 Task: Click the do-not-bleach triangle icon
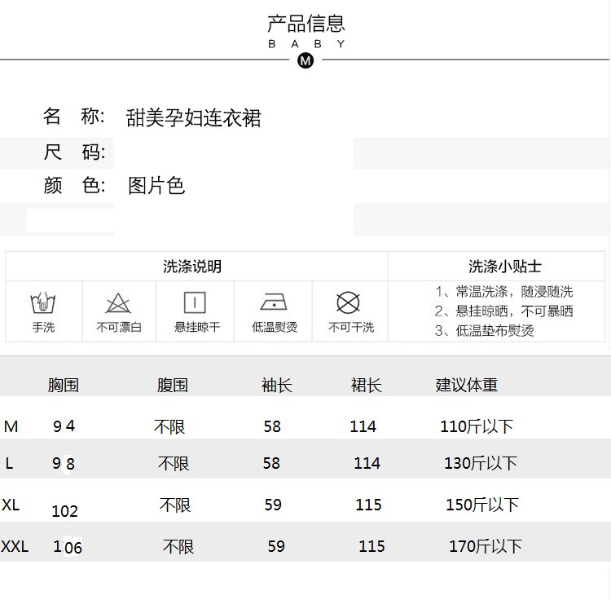click(118, 303)
